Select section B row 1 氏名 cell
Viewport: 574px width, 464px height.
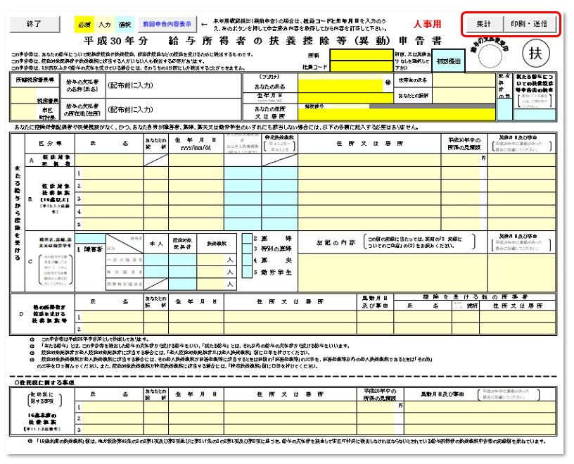pos(113,173)
